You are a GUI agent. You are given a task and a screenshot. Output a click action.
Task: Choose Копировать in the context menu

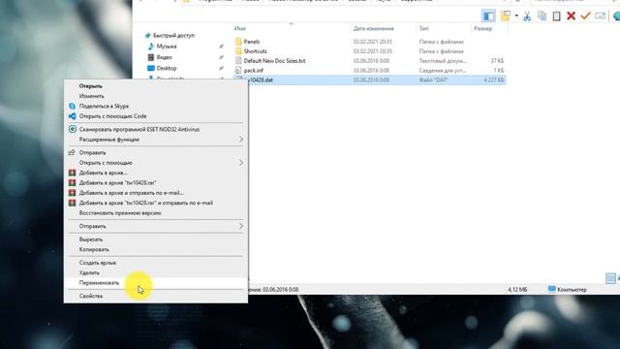(x=156, y=249)
